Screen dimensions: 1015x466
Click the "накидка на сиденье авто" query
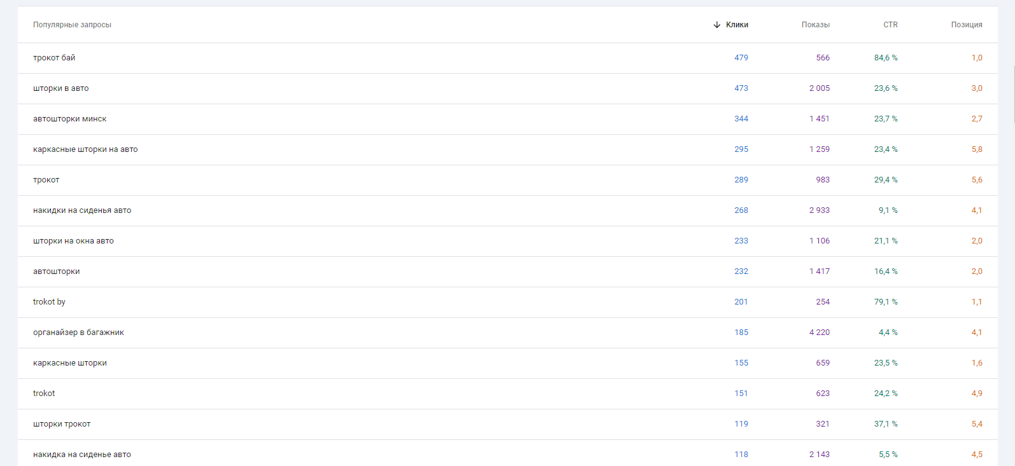82,455
